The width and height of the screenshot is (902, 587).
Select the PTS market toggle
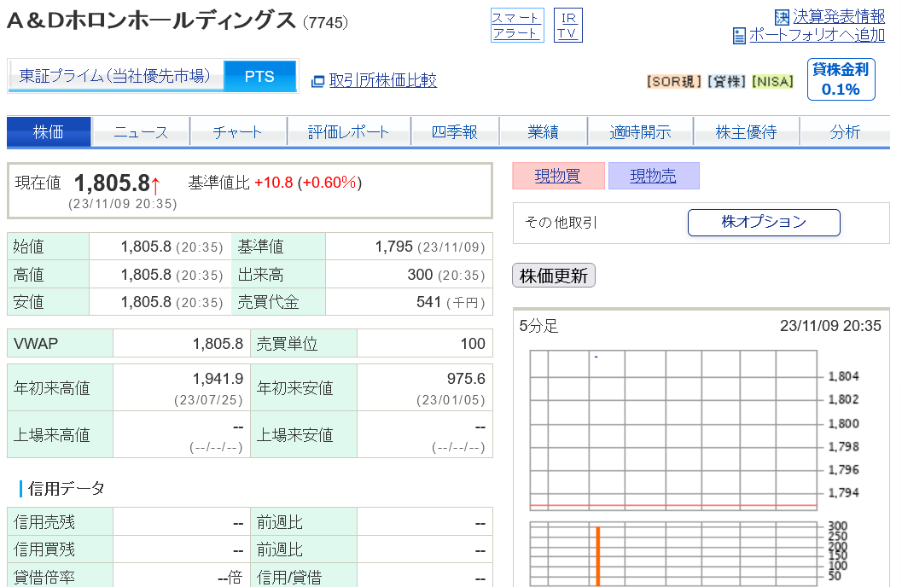pos(260,76)
